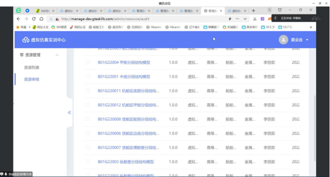Select the 资源审核 menu item
This screenshot has width=330, height=177.
pos(31,79)
